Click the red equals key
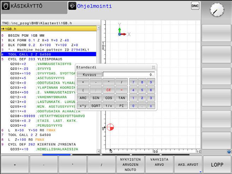Viewport: 232px width, 174px height. 121,90
